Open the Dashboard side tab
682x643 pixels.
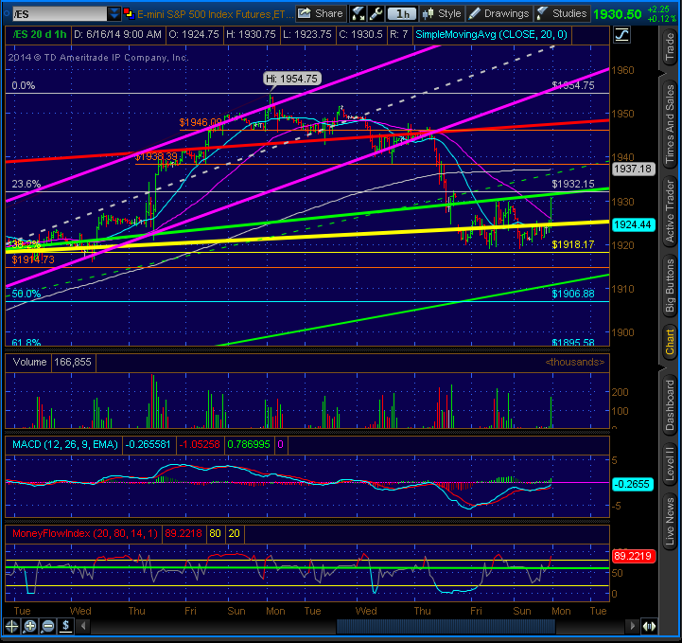click(670, 405)
